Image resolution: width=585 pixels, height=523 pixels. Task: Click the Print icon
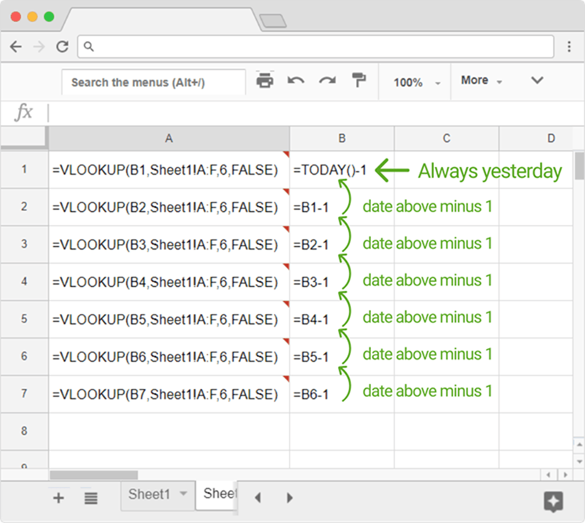click(x=265, y=81)
